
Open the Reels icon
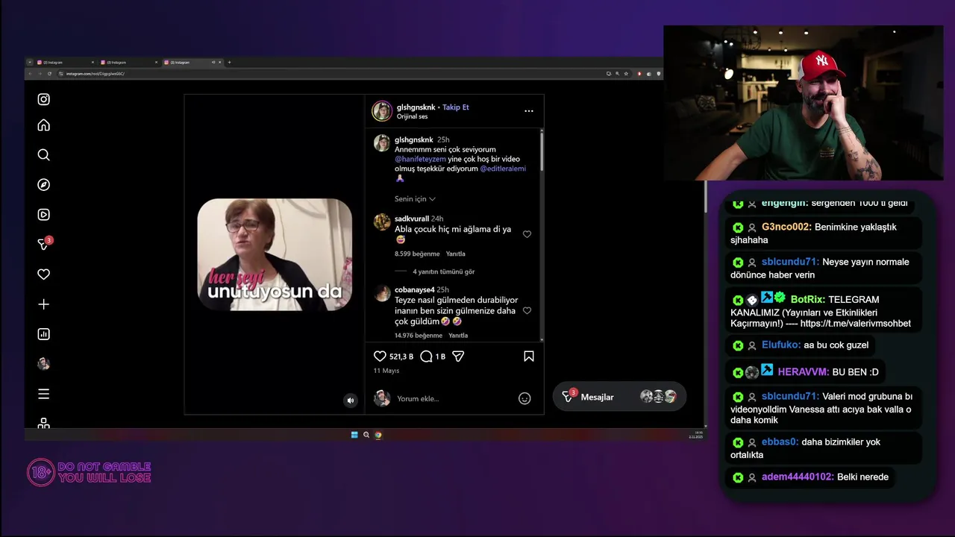[44, 215]
